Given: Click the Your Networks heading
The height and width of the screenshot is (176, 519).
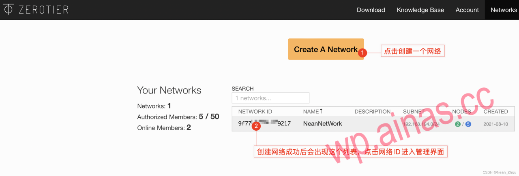Looking at the screenshot, I should tap(169, 90).
